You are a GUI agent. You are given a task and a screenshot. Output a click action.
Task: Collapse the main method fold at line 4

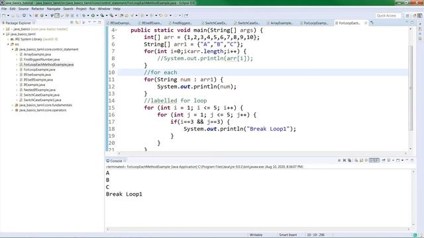[x=117, y=30]
